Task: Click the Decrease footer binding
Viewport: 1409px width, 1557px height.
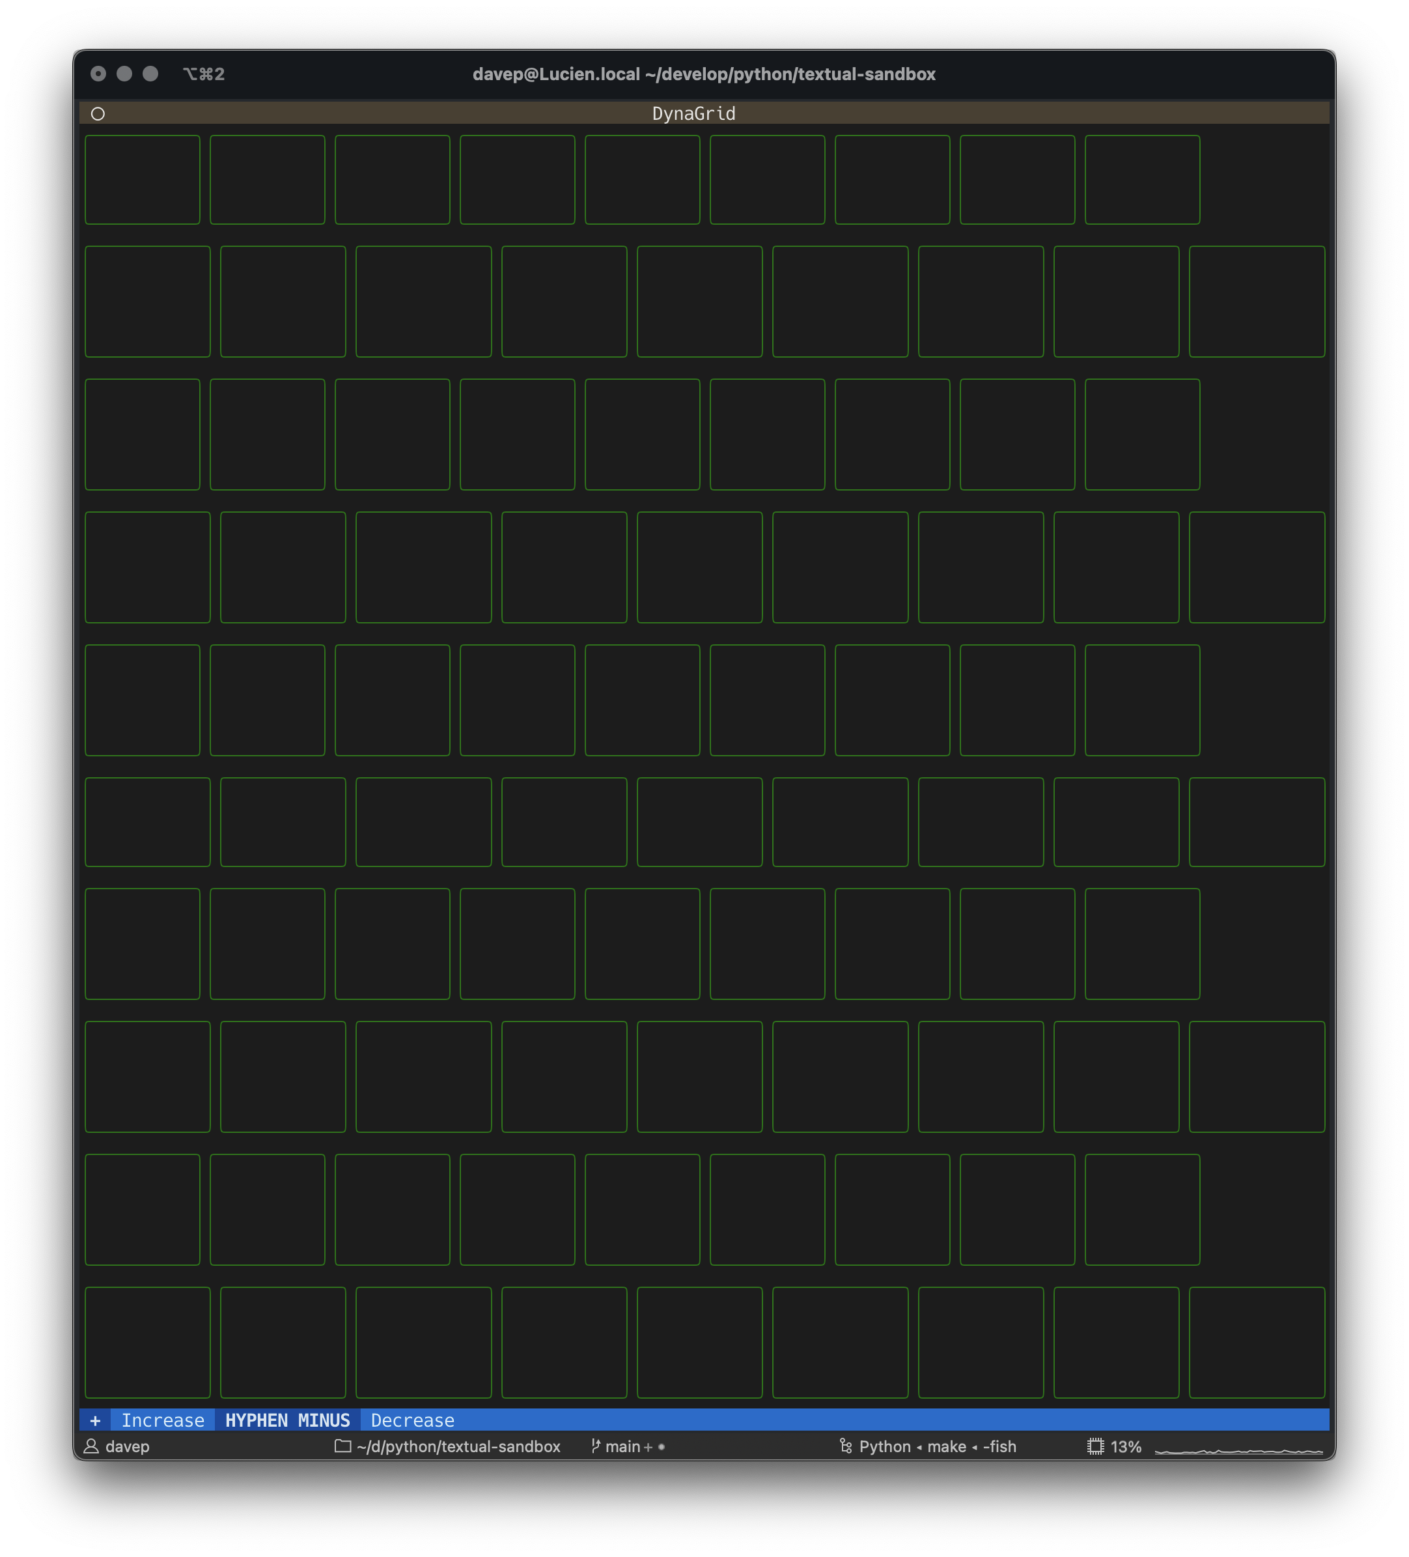Action: (x=412, y=1420)
